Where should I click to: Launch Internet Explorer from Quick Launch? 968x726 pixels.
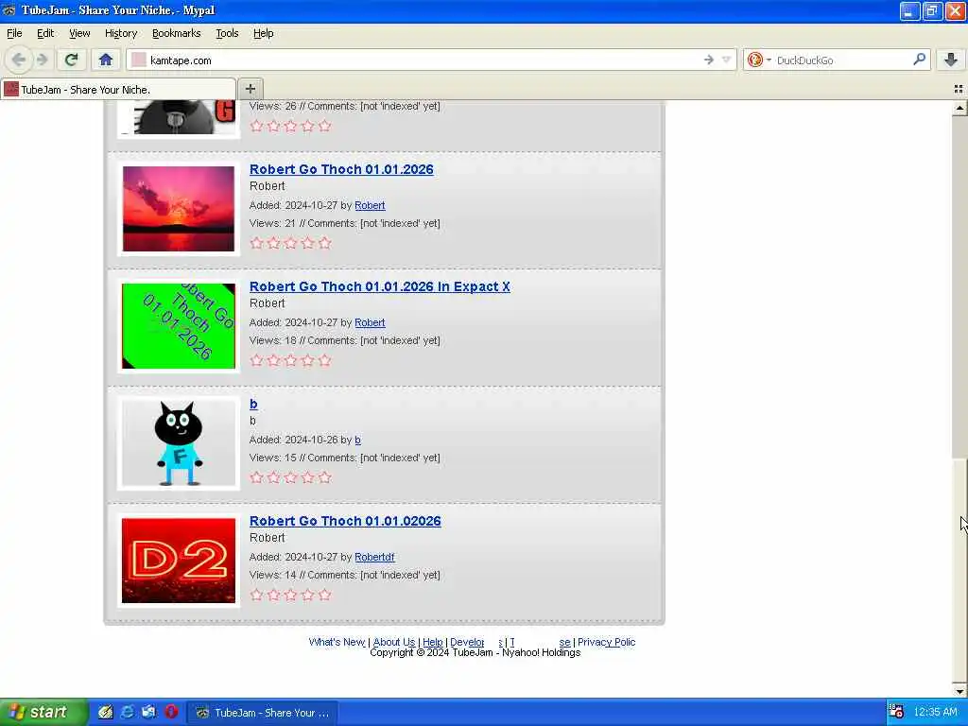click(x=128, y=713)
